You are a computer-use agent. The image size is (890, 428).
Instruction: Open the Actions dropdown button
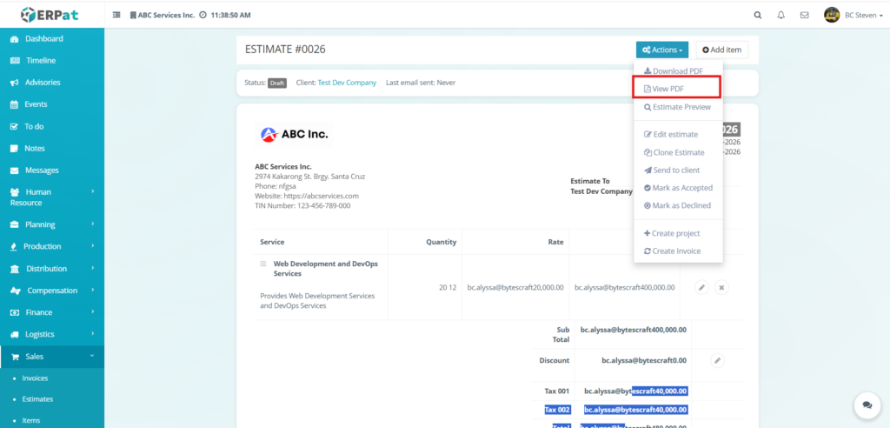click(x=661, y=50)
